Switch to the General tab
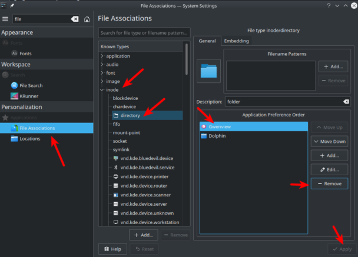Screen dimensions: 358x257 coord(207,41)
